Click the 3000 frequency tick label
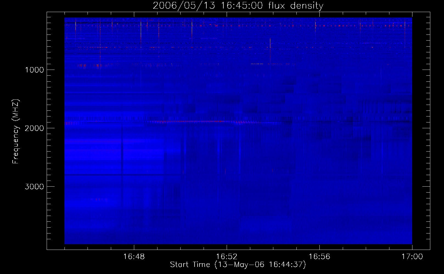Viewport: 444px width, 274px height. click(34, 187)
